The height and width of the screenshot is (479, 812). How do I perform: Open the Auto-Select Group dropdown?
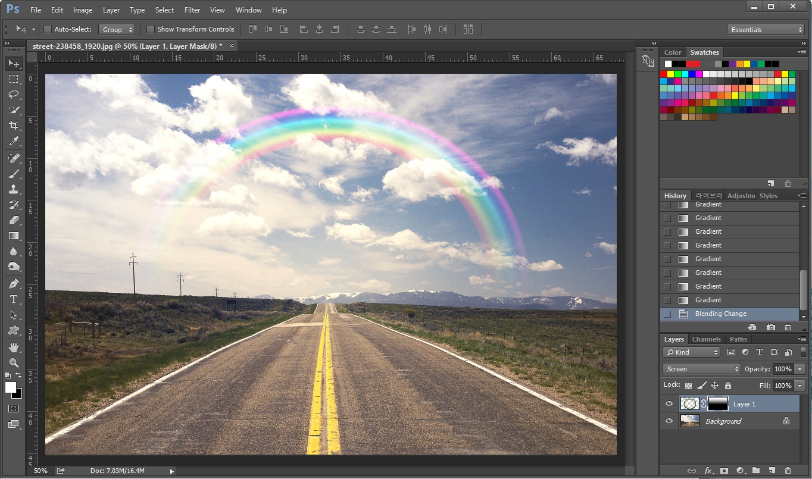(x=117, y=29)
